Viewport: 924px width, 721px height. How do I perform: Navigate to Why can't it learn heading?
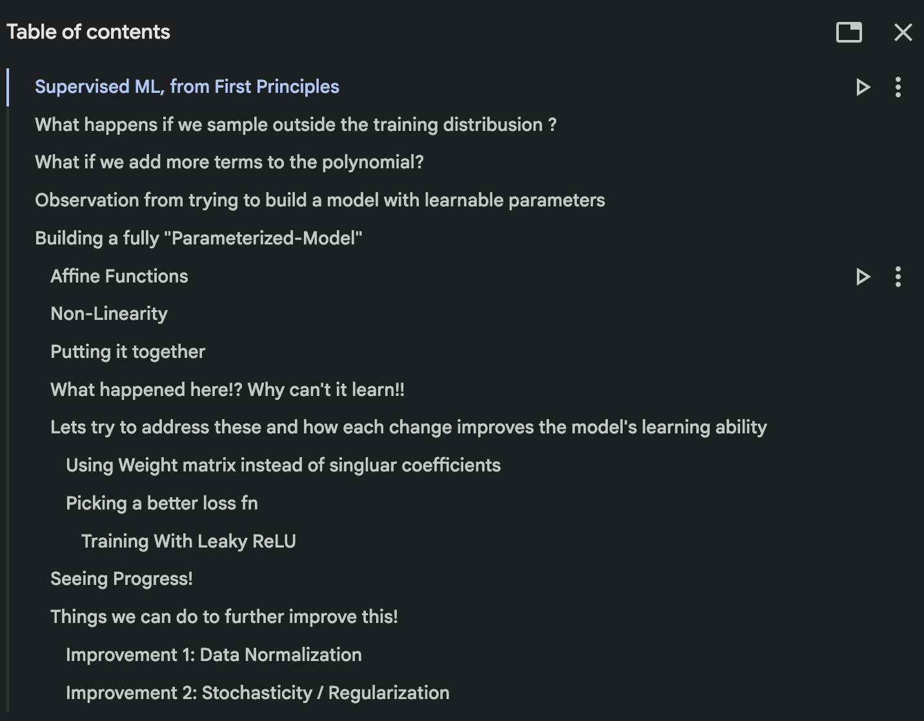pyautogui.click(x=227, y=390)
